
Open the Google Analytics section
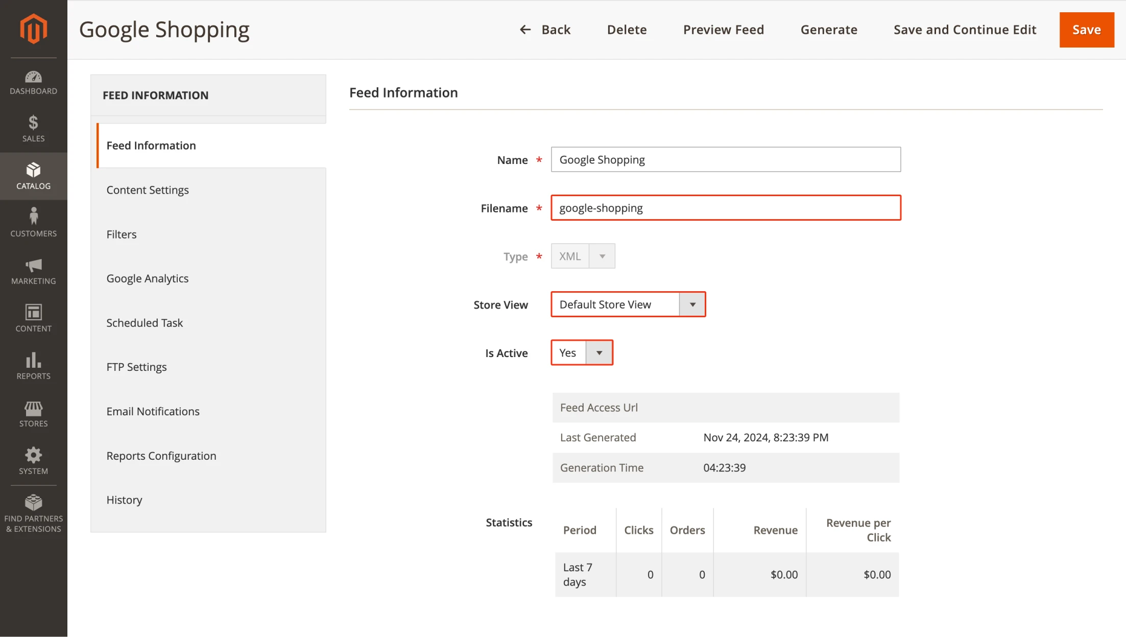tap(147, 278)
